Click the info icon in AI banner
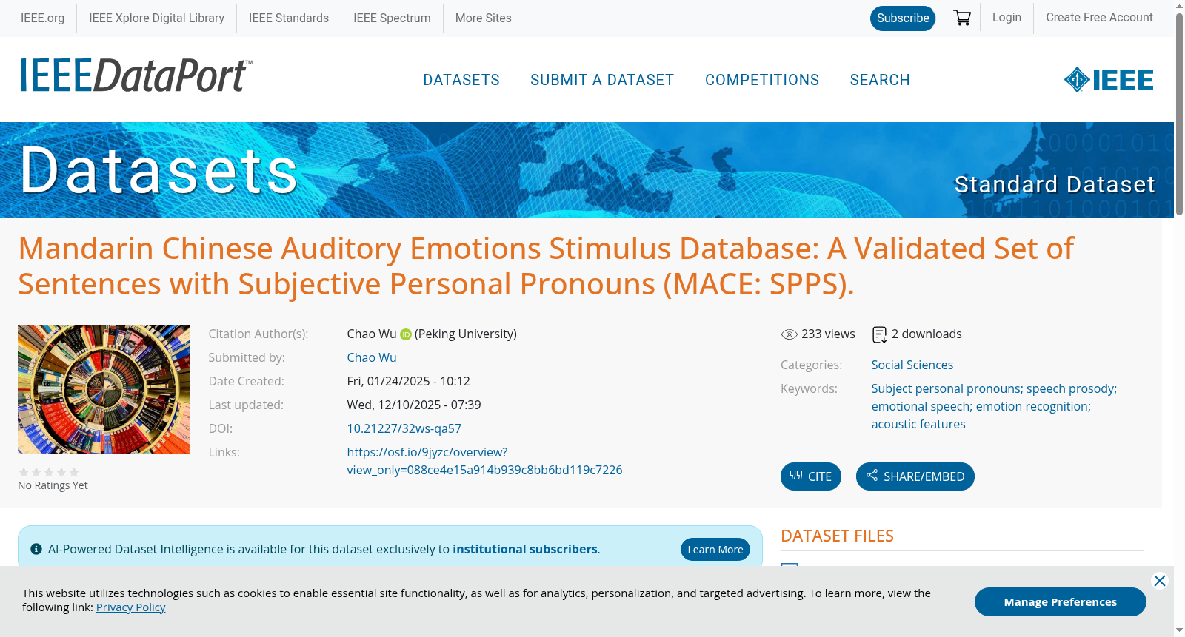This screenshot has height=637, width=1185. pyautogui.click(x=36, y=549)
